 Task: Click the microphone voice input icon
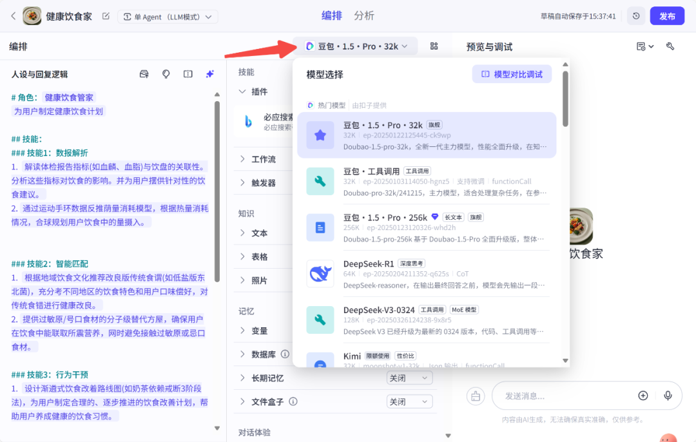pyautogui.click(x=668, y=396)
